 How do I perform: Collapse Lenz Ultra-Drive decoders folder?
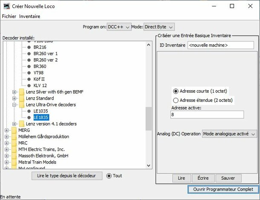pos(14,105)
